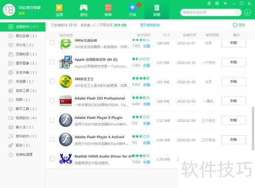The width and height of the screenshot is (255, 188).
Task: Open the skin changer icon in title bar
Action: click(x=209, y=4)
